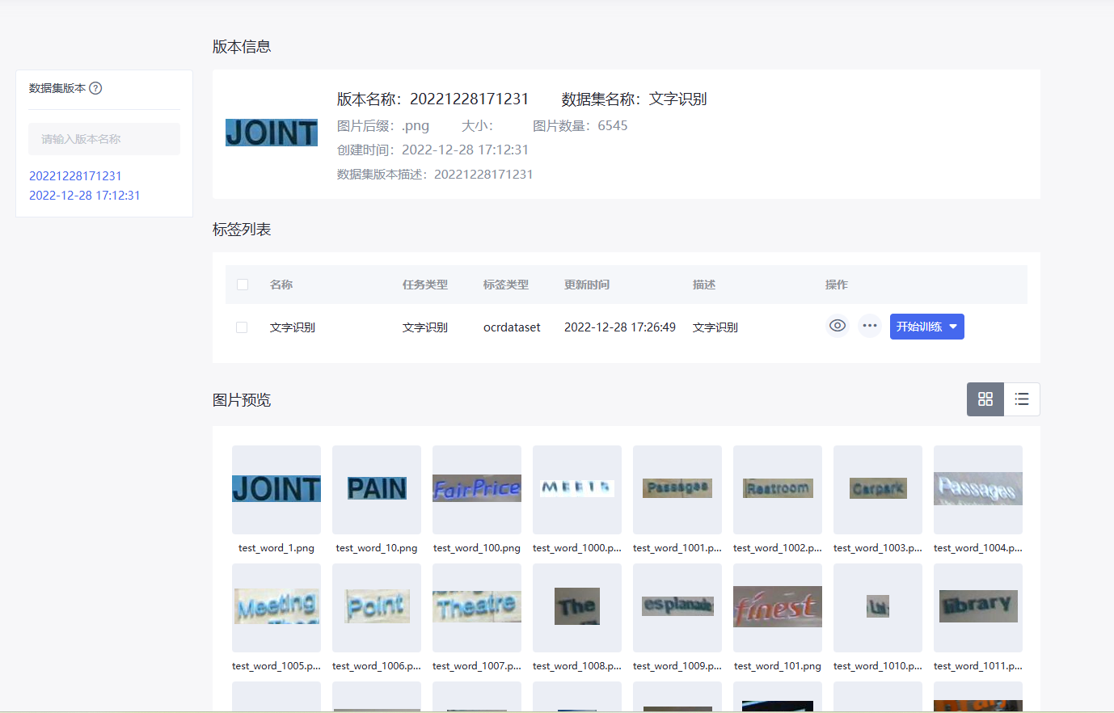Open thumbnail test_word_1.png
The width and height of the screenshot is (1114, 713).
[x=276, y=489]
